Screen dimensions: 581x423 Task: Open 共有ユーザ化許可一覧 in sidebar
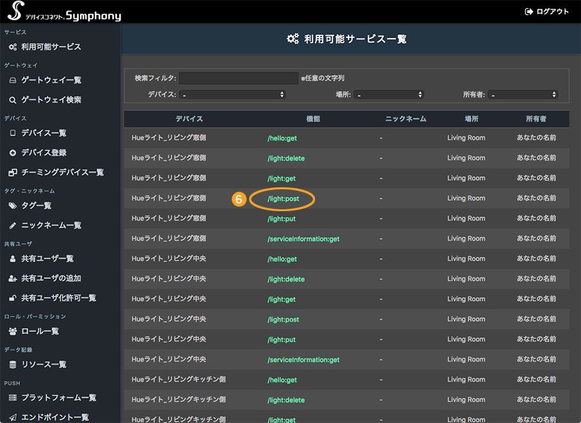pyautogui.click(x=59, y=298)
